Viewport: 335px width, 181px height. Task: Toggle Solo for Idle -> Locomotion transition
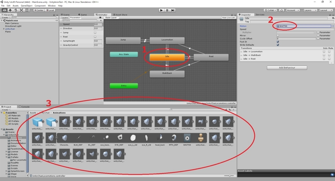(324, 52)
